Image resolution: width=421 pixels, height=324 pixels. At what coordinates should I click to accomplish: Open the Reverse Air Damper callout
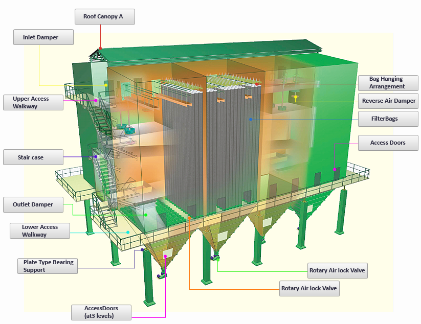388,101
